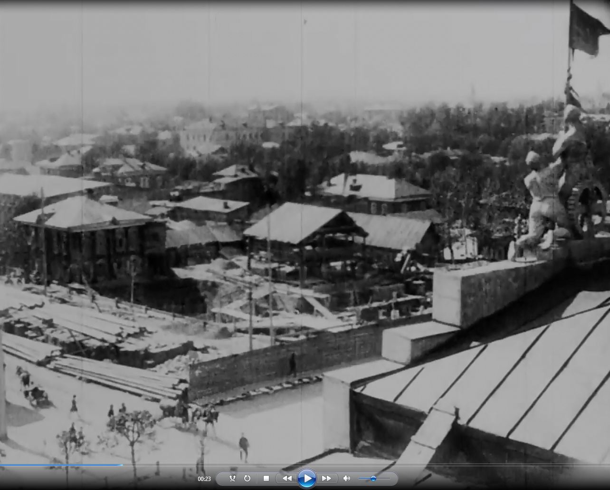Adjust the volume slider

coord(374,479)
